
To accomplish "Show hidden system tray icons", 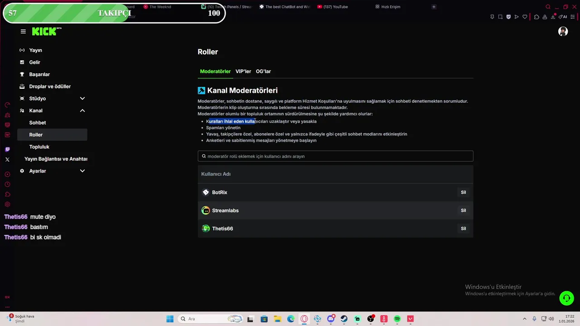I will pos(525,319).
